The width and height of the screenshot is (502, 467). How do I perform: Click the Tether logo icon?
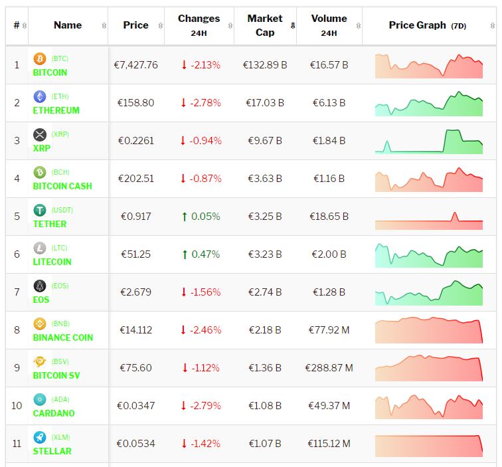point(40,211)
